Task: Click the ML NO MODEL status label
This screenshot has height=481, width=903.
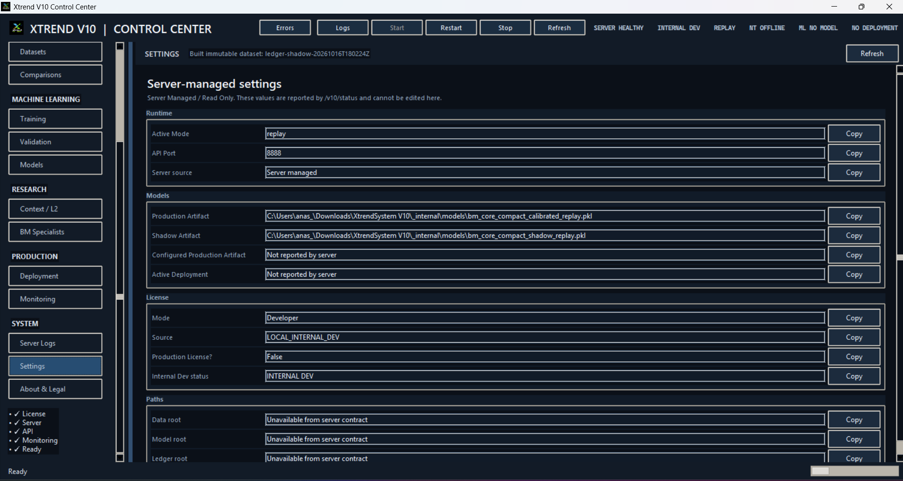Action: point(818,28)
